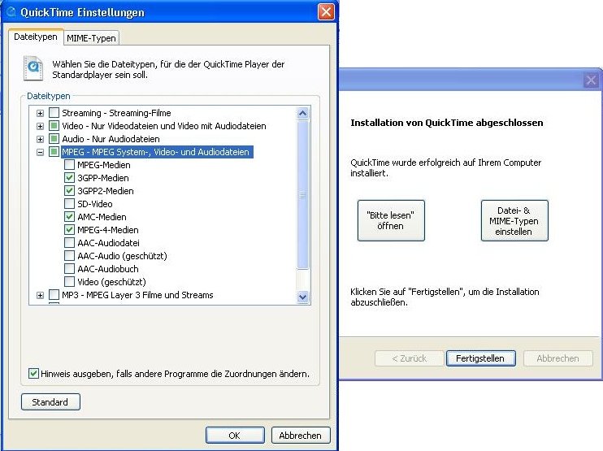Click the QuickTime logo in the title bar

pos(11,12)
